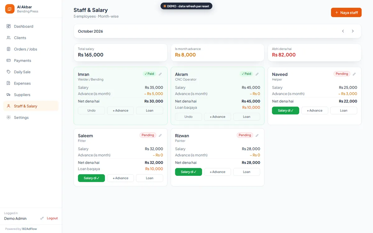Click Naveed's Pending status badge
The width and height of the screenshot is (373, 233).
[x=342, y=74]
